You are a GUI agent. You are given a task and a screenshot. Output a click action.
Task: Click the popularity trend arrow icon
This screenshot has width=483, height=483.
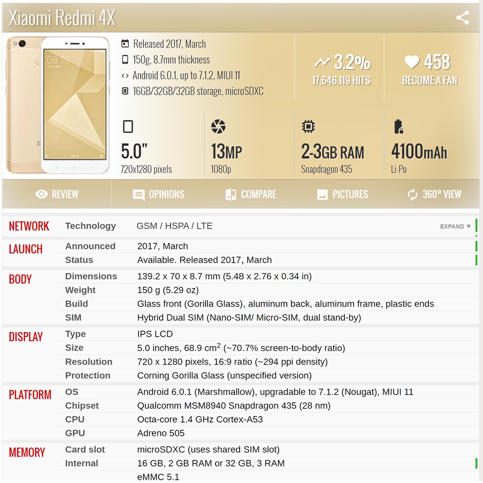pos(322,62)
